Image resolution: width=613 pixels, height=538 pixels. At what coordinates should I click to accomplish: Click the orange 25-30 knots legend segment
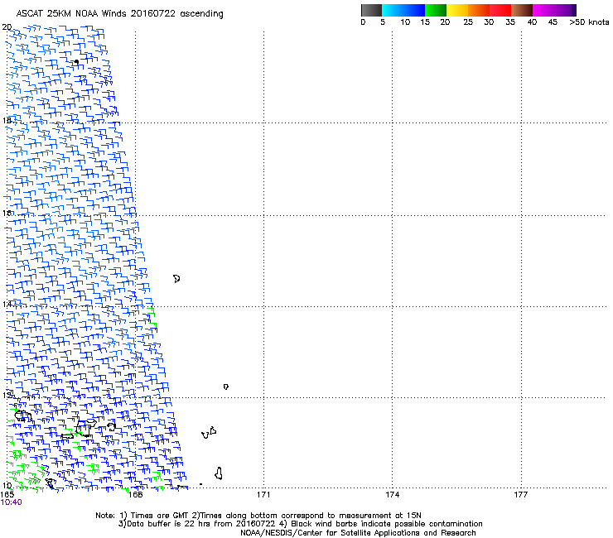(479, 10)
